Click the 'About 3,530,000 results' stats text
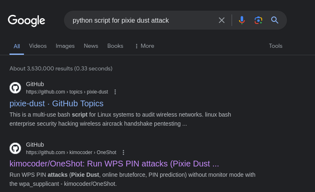Screen dimensions: 315x192 point(61,68)
